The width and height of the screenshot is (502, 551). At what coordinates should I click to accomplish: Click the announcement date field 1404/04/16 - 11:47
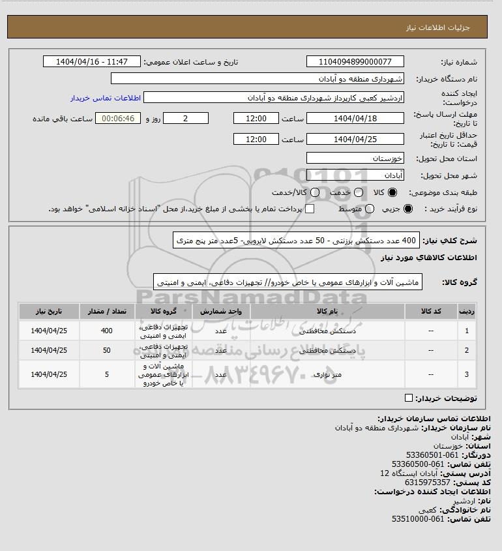(x=92, y=61)
